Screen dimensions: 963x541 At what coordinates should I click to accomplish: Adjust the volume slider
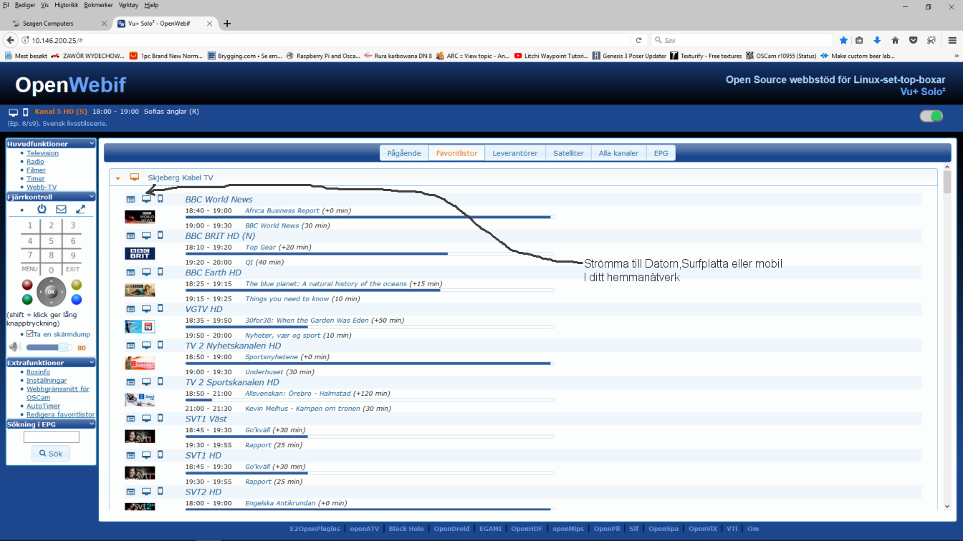(49, 347)
